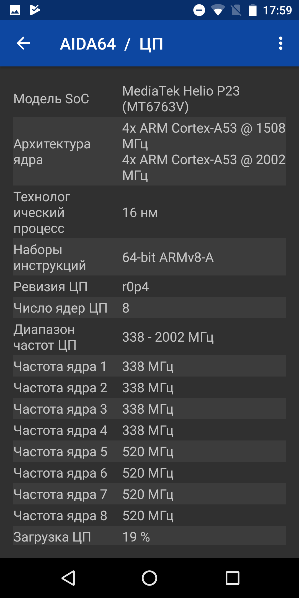Tap the back arrow in the header

(23, 43)
